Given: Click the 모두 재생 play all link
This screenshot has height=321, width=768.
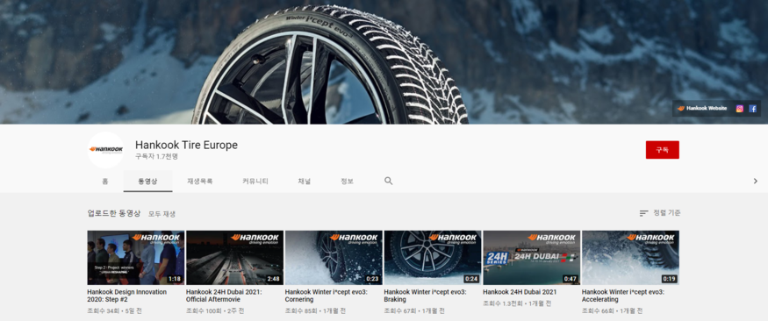Looking at the screenshot, I should click(162, 214).
